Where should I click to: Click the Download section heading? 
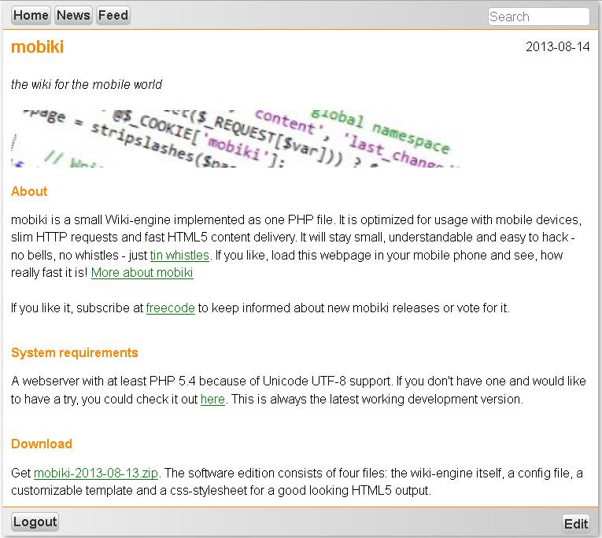(42, 444)
